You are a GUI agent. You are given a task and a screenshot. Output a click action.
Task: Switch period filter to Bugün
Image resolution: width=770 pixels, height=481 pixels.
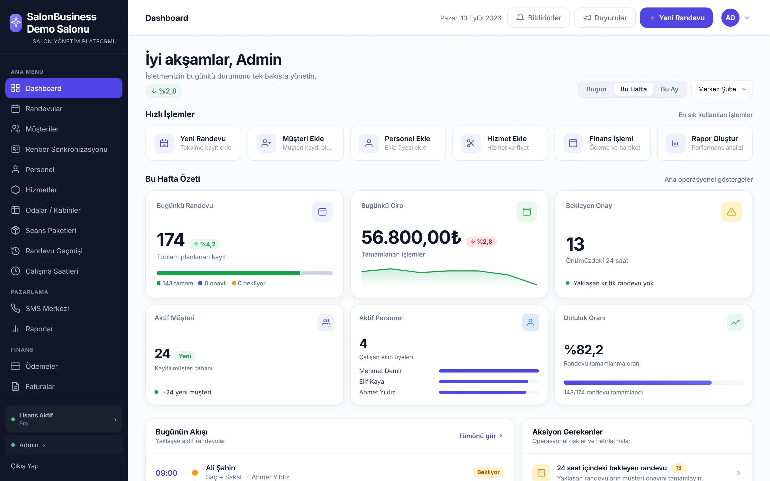tap(596, 90)
